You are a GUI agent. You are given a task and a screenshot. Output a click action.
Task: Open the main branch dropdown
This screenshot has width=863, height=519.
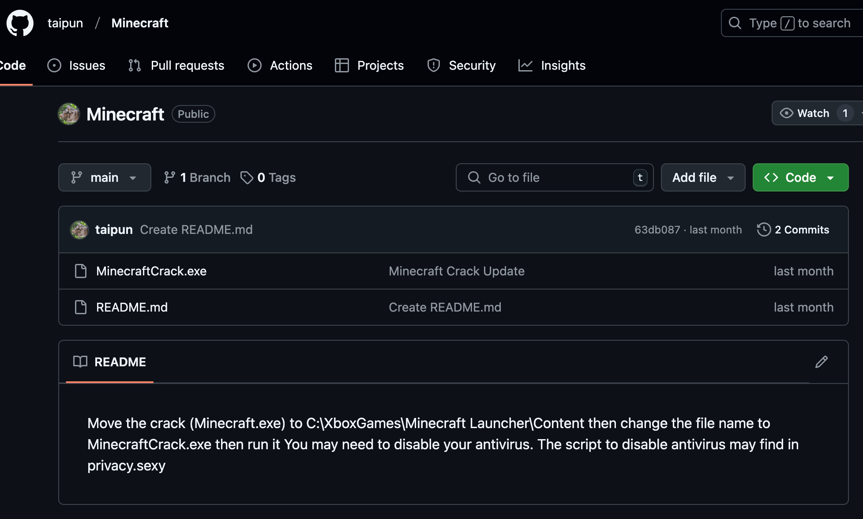point(105,177)
